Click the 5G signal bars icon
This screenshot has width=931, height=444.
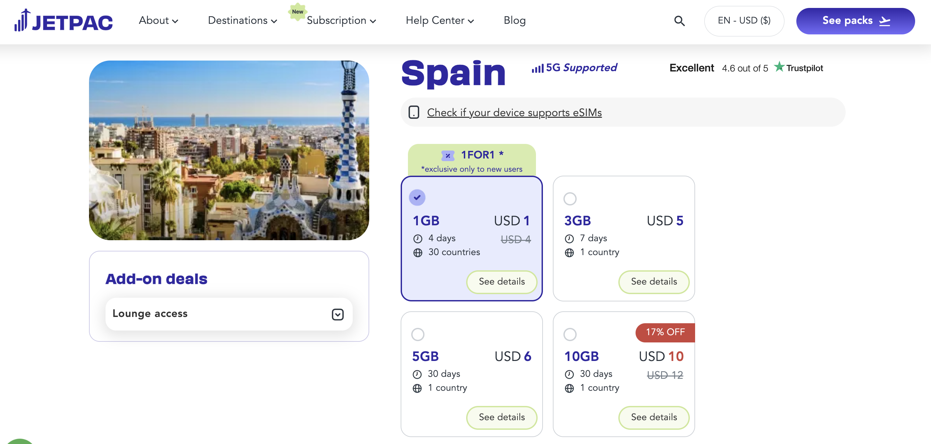point(537,68)
